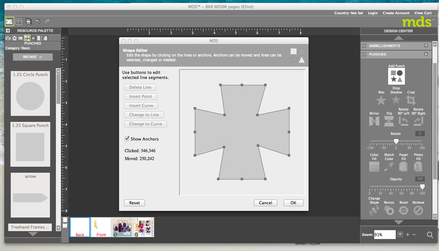Click Change to Line button
The image size is (439, 251).
point(144,115)
